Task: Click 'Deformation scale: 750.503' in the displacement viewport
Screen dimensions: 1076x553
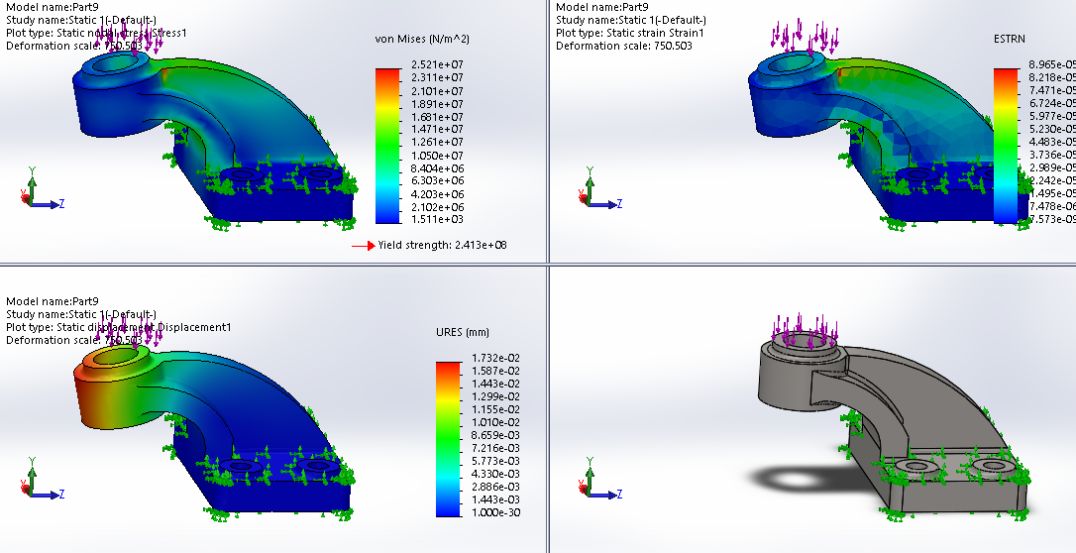Action: click(x=74, y=340)
